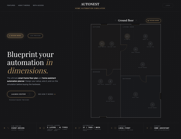Open the Beta Access nav item
Image resolution: width=181 pixels, height=139 pixels.
point(38,6)
